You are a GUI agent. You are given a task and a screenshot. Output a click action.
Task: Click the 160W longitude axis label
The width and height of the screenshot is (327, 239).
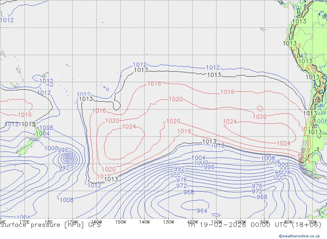96,222
